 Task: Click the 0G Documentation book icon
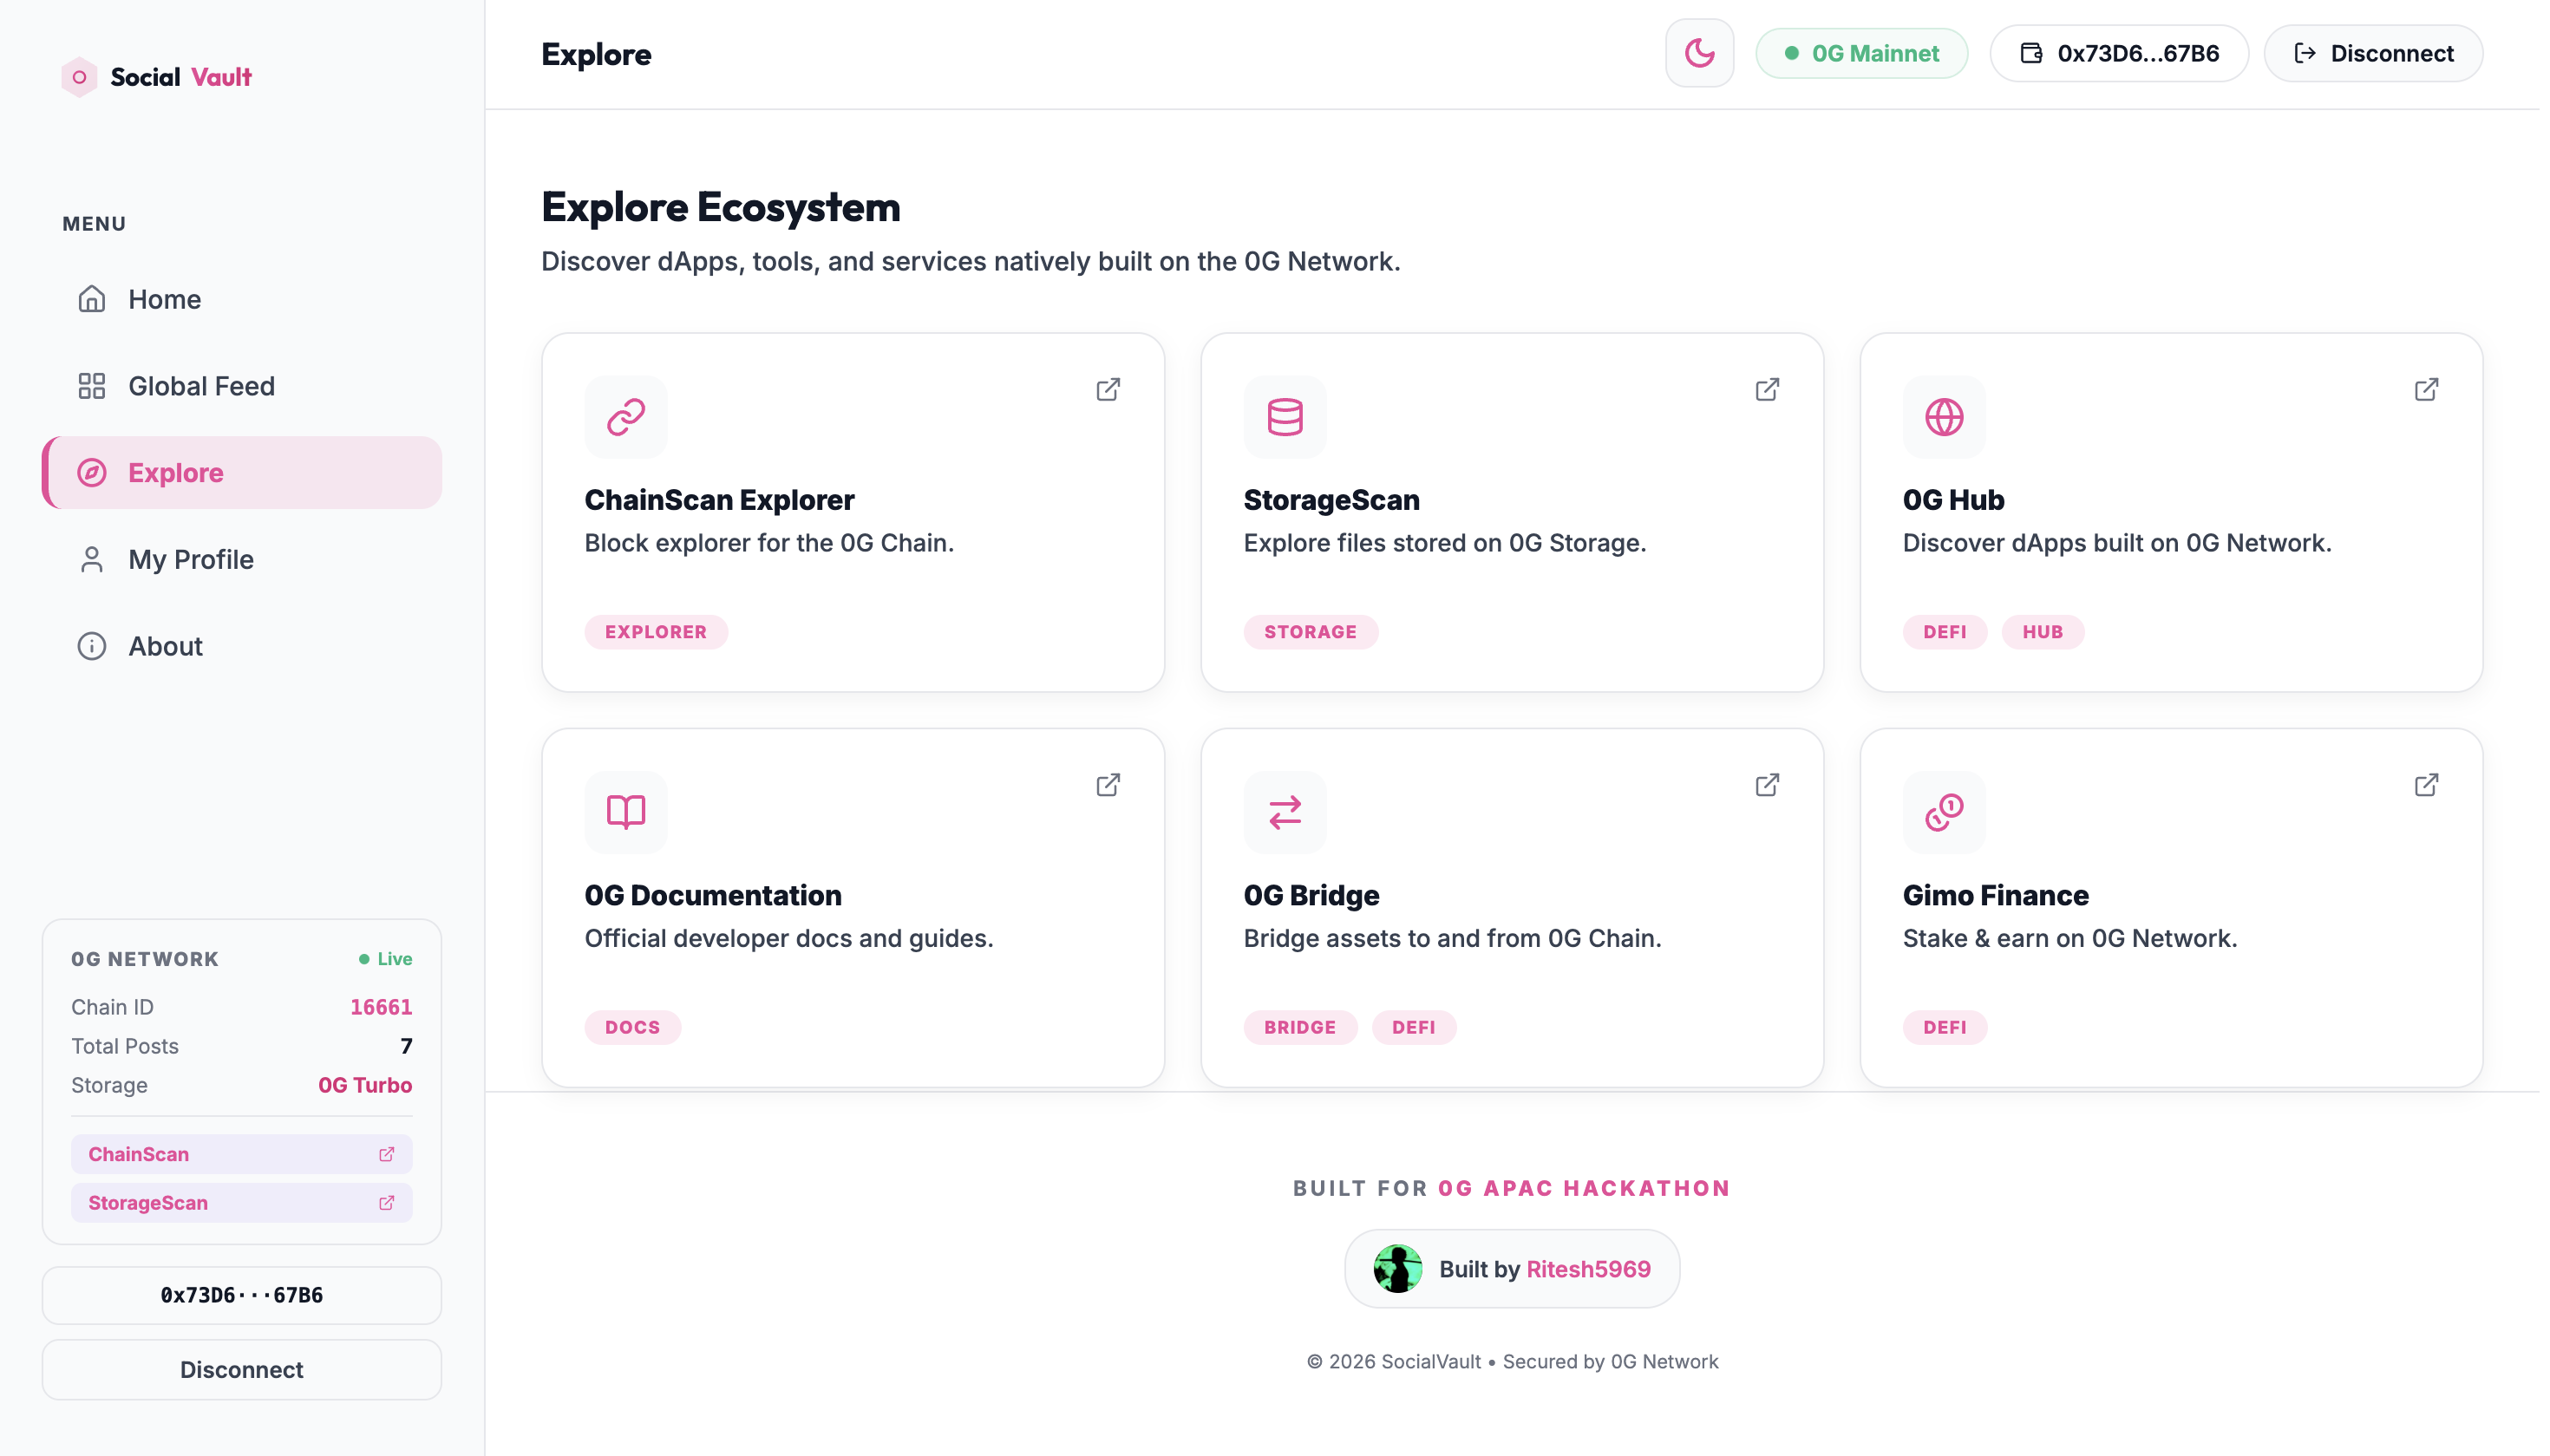626,812
